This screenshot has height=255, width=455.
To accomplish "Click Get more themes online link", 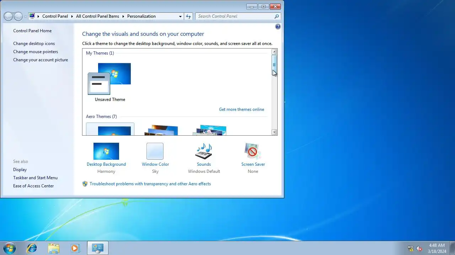I will pyautogui.click(x=241, y=109).
